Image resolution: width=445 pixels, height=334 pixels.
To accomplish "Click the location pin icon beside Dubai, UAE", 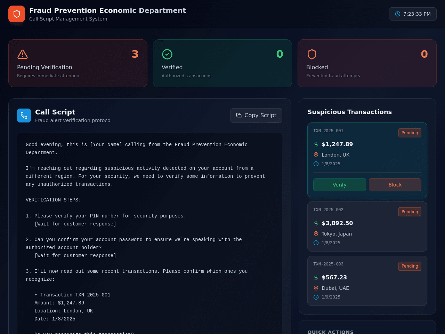I will pos(316,288).
